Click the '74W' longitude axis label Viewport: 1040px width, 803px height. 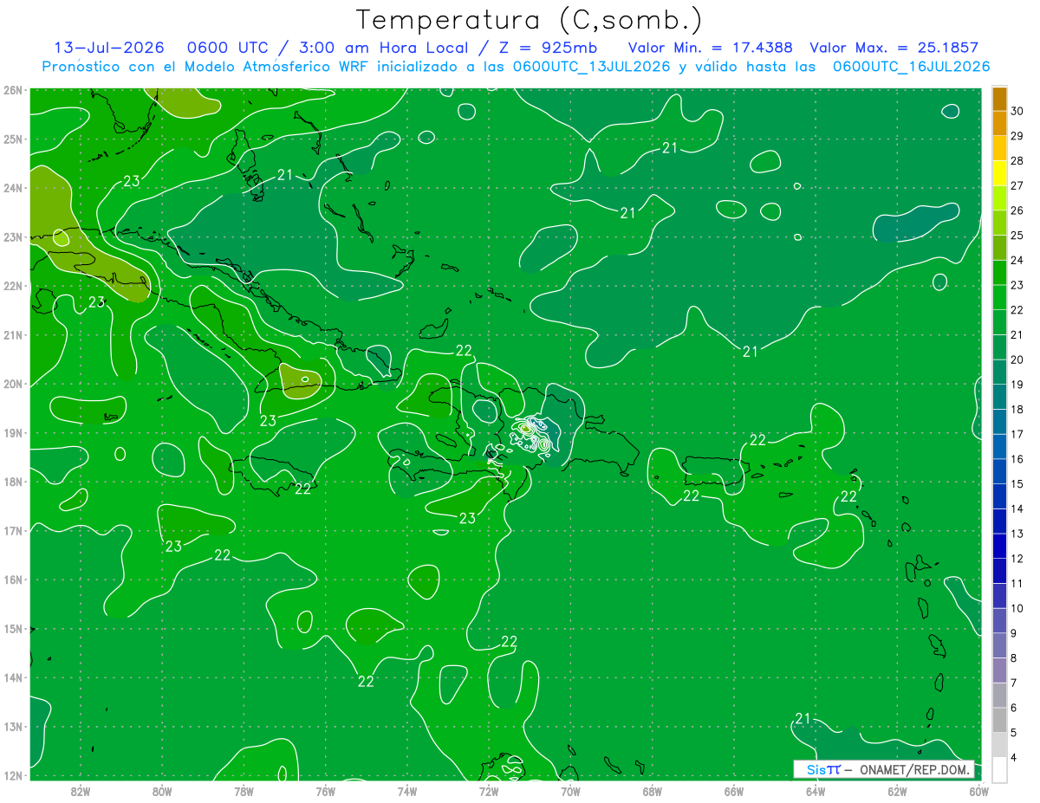tap(407, 790)
